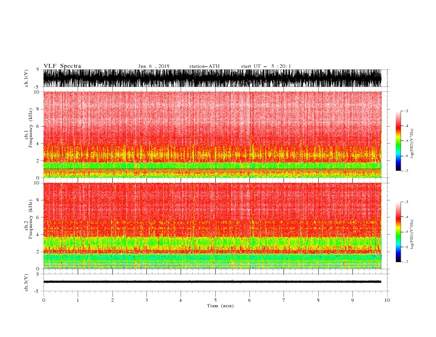This screenshot has width=436, height=337.
Task: Click the "6" tick on ch.2 frequency axis
Action: [38, 218]
